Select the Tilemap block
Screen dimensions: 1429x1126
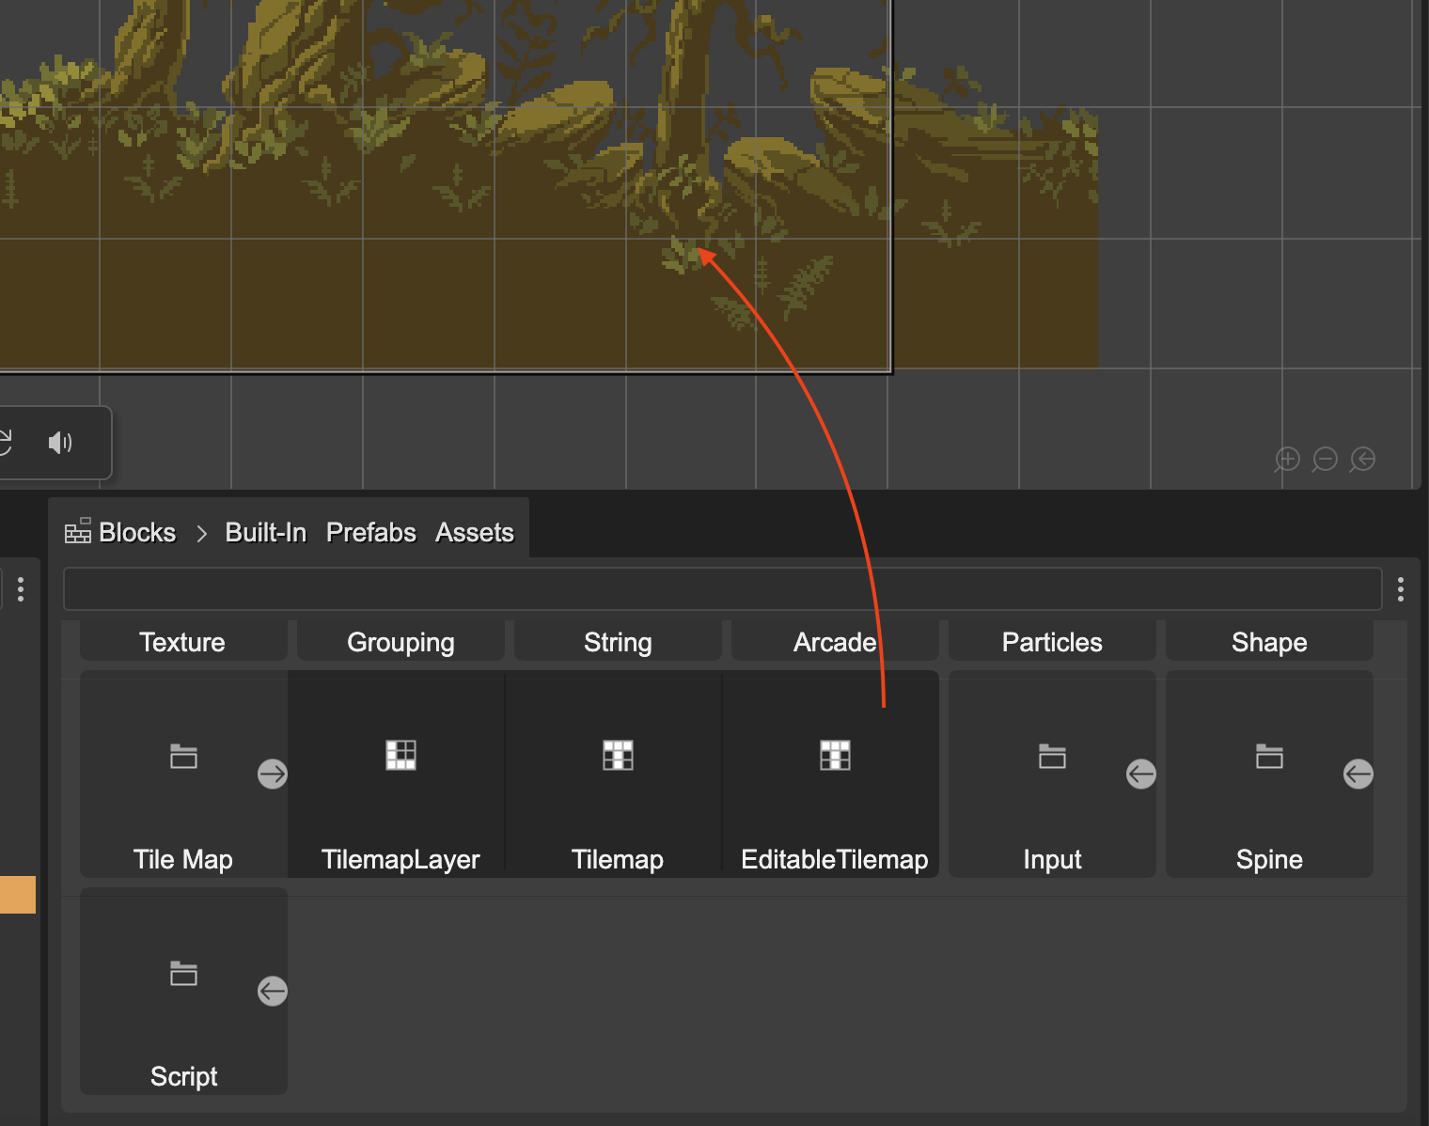coord(618,774)
